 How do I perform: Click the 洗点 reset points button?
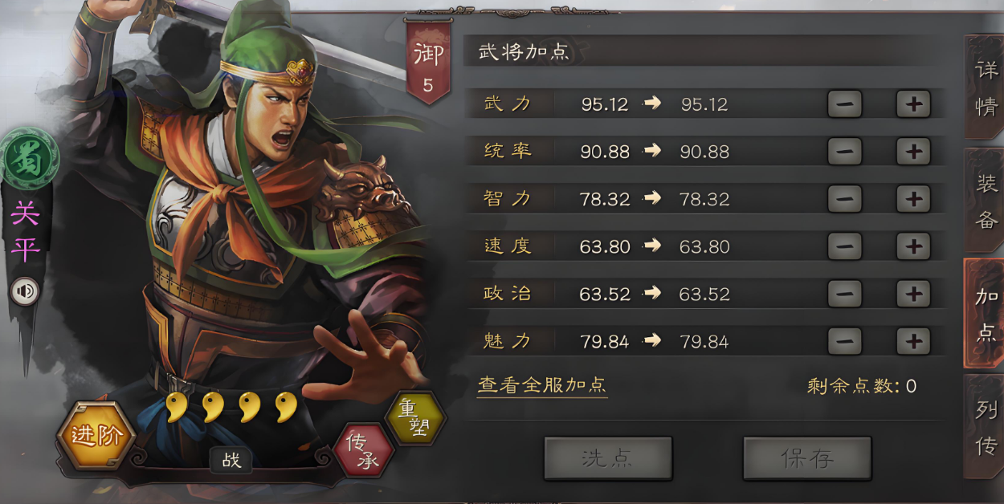[x=608, y=458]
